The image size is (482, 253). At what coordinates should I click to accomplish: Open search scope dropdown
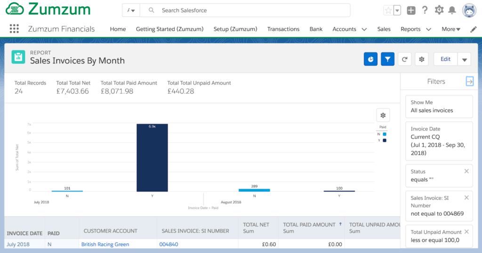[x=131, y=10]
